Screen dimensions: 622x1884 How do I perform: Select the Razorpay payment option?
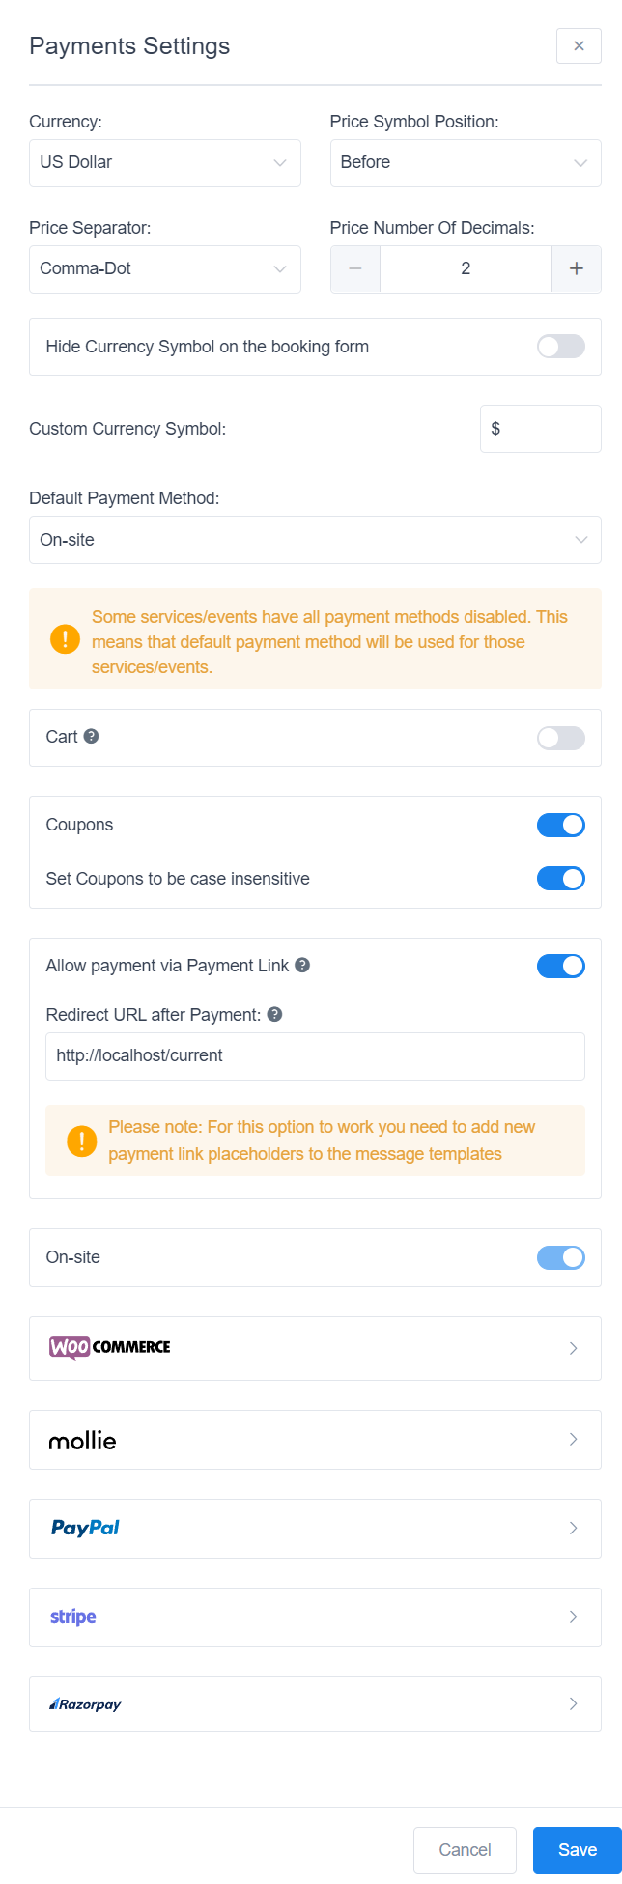(x=85, y=1704)
